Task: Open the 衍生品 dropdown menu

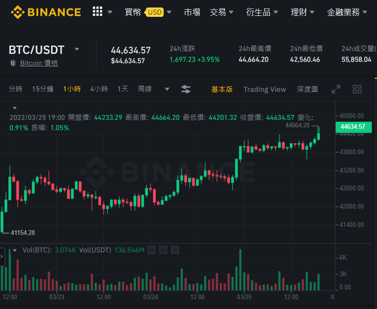Action: [262, 12]
